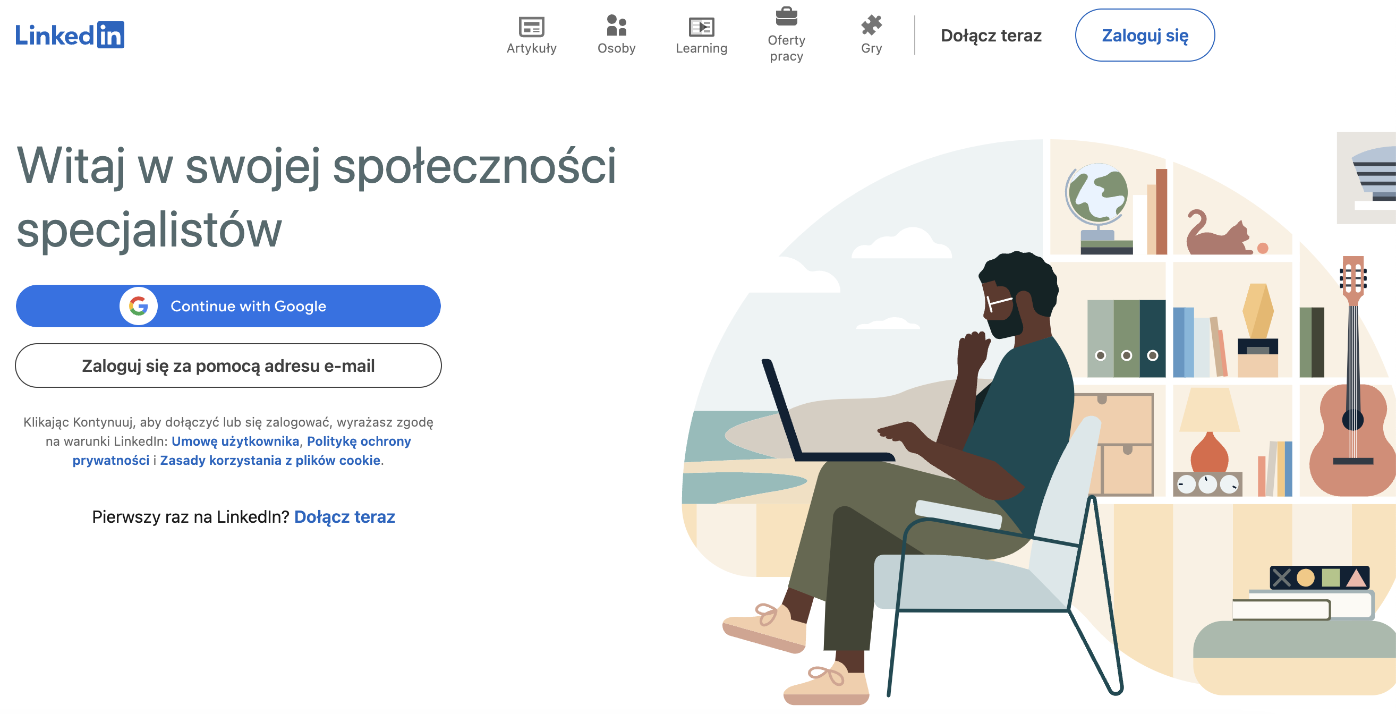This screenshot has height=714, width=1396.
Task: Open Zasady korzystania z plików cookie link
Action: point(270,460)
